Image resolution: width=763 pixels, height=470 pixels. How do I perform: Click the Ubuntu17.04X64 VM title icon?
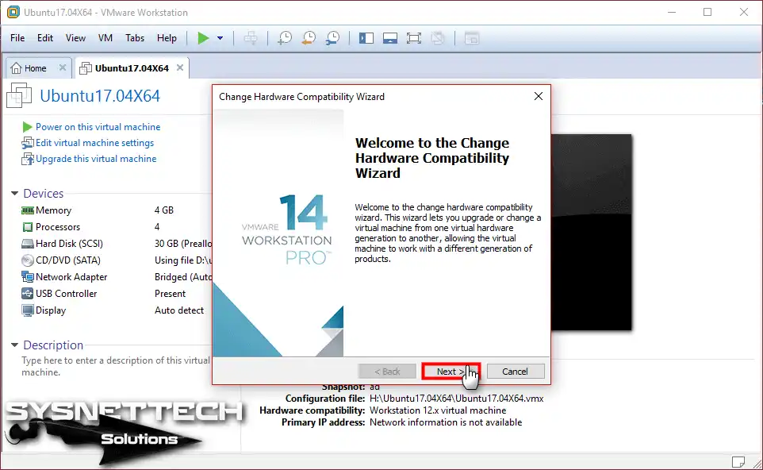pyautogui.click(x=20, y=95)
